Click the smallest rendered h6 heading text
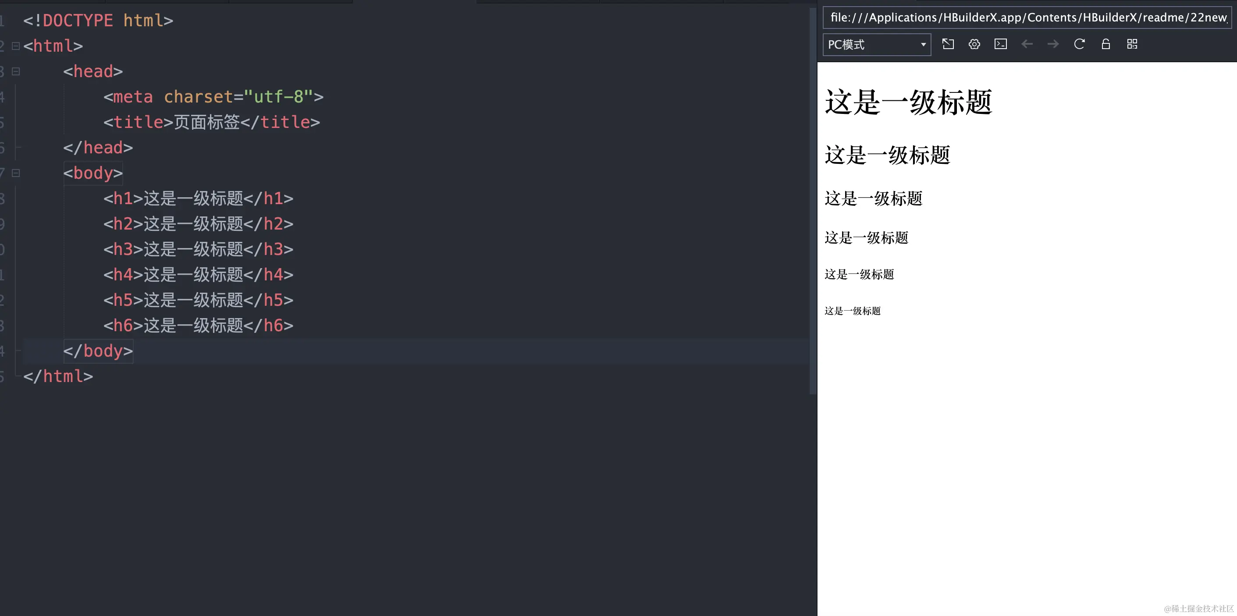The height and width of the screenshot is (616, 1237). click(x=853, y=311)
